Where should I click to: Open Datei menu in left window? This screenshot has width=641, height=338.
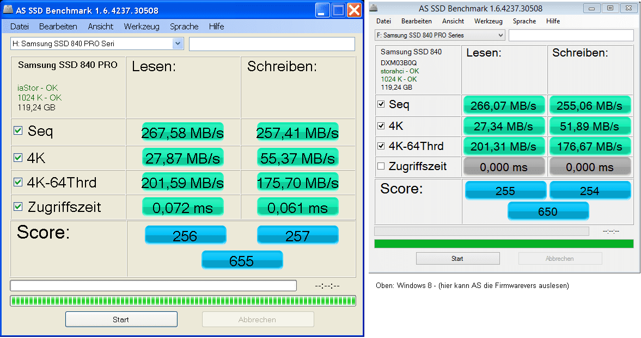tap(20, 27)
